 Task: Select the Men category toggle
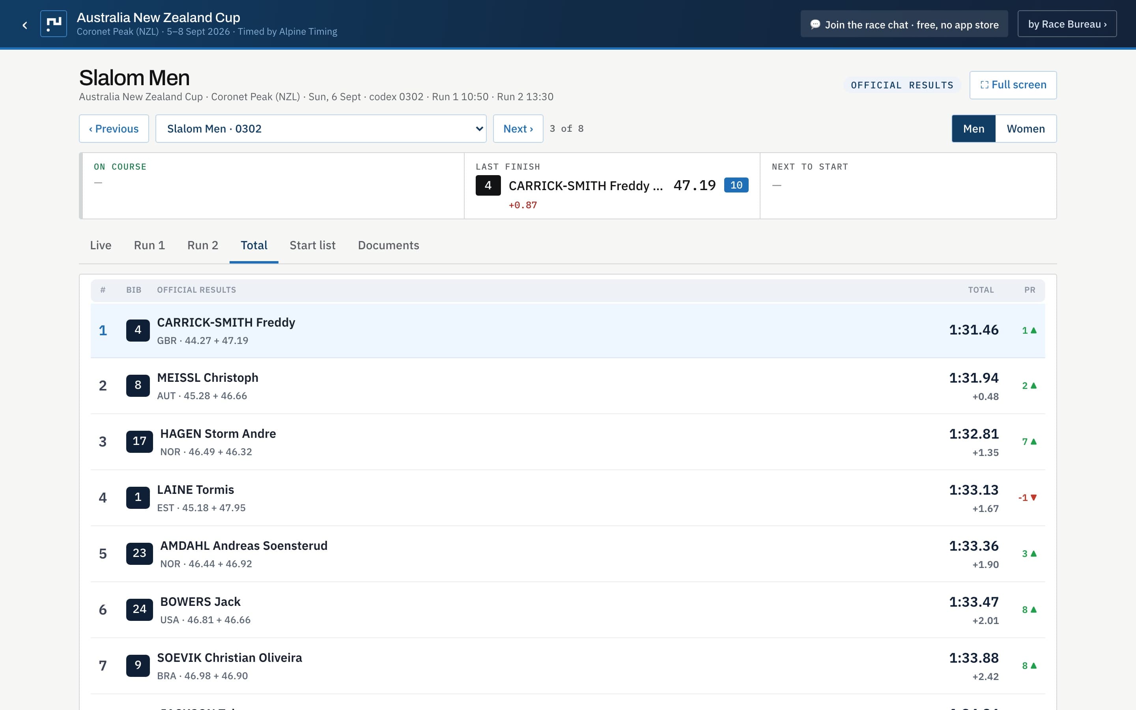[973, 129]
